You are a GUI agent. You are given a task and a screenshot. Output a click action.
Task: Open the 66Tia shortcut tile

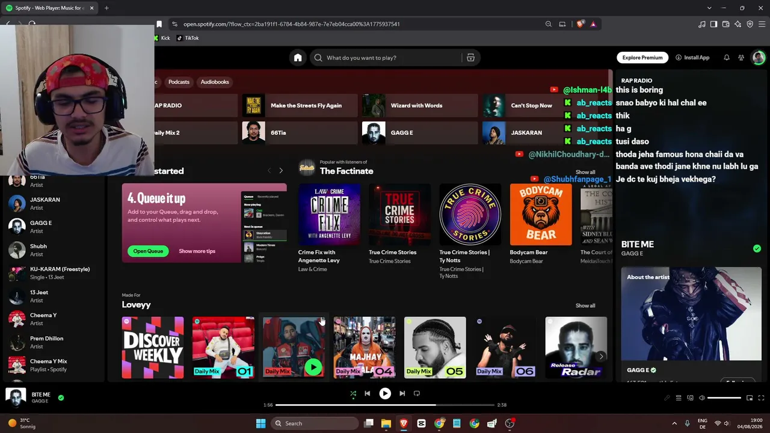tap(300, 132)
